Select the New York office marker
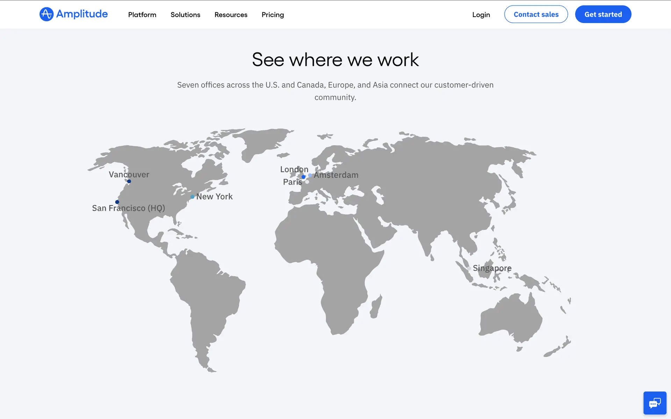 click(x=192, y=197)
